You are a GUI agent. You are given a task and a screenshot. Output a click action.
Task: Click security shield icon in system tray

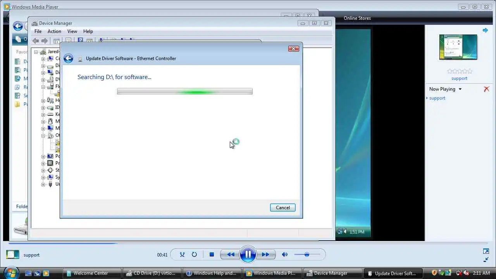(x=434, y=273)
